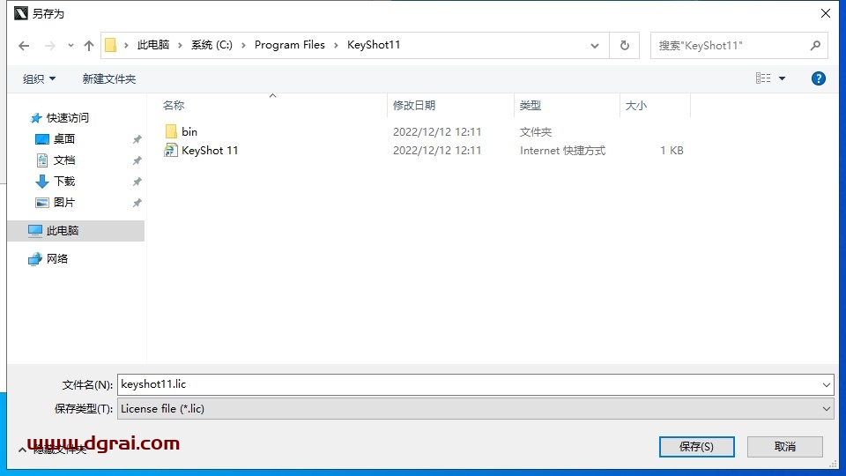Open 文档 in navigation pane
Image resolution: width=846 pixels, height=476 pixels.
[64, 160]
